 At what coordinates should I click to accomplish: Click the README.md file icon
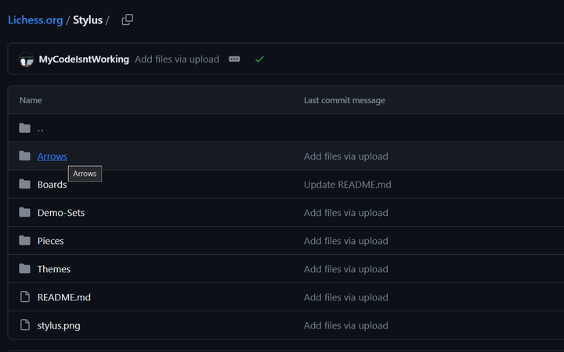coord(24,297)
